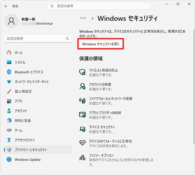
Task: Click the ホーム house icon
Action: 9,52
